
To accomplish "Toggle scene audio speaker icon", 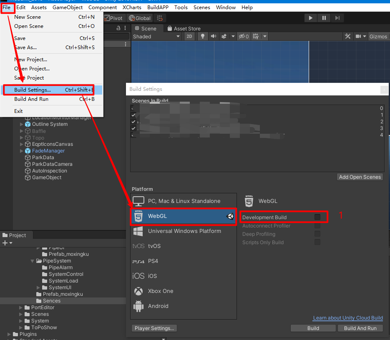I will tap(214, 37).
